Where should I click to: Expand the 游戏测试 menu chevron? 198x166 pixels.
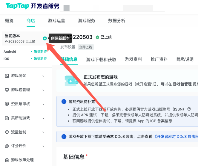[43, 76]
